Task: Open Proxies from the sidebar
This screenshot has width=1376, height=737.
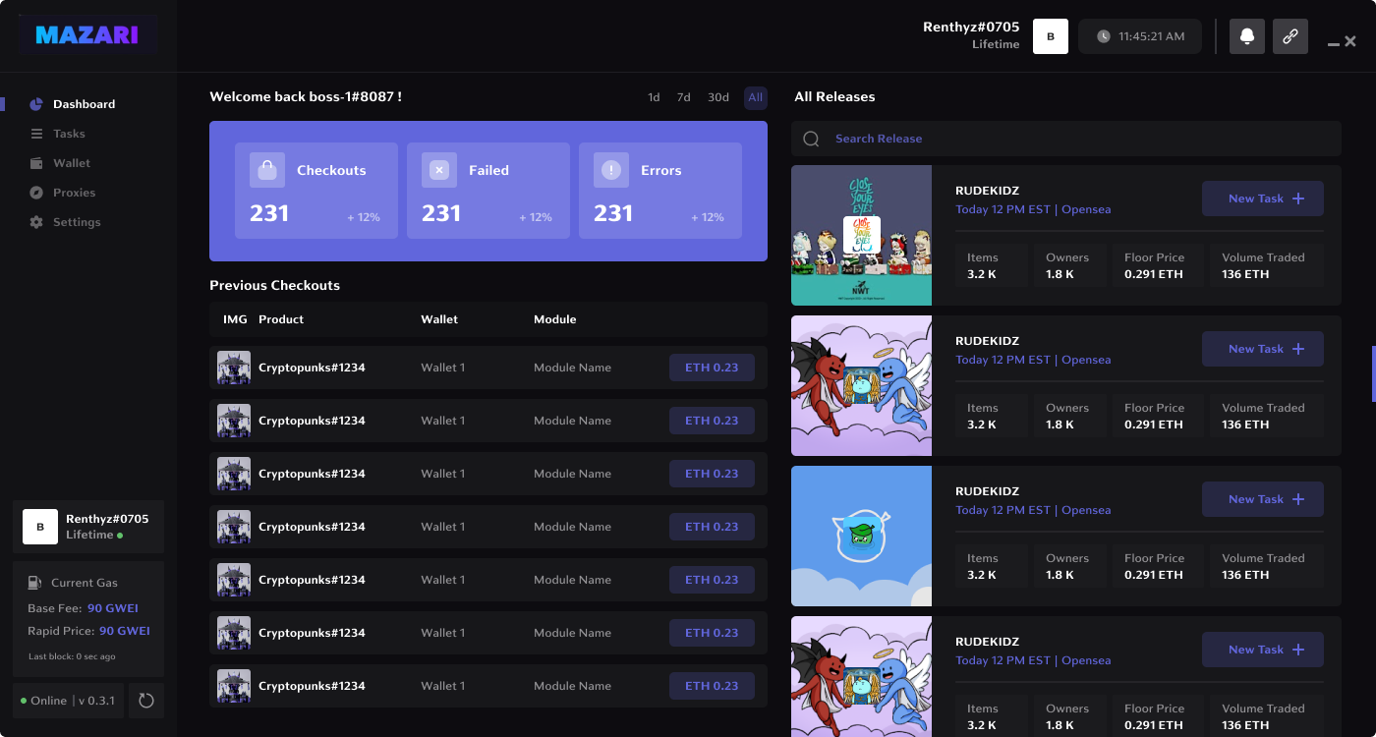Action: (x=74, y=193)
